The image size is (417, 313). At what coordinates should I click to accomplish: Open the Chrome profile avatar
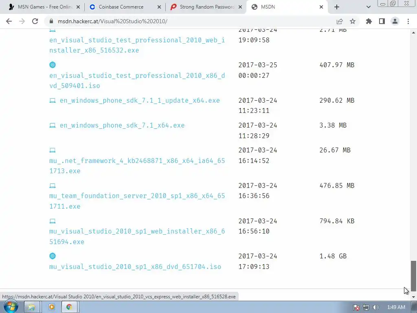[395, 21]
